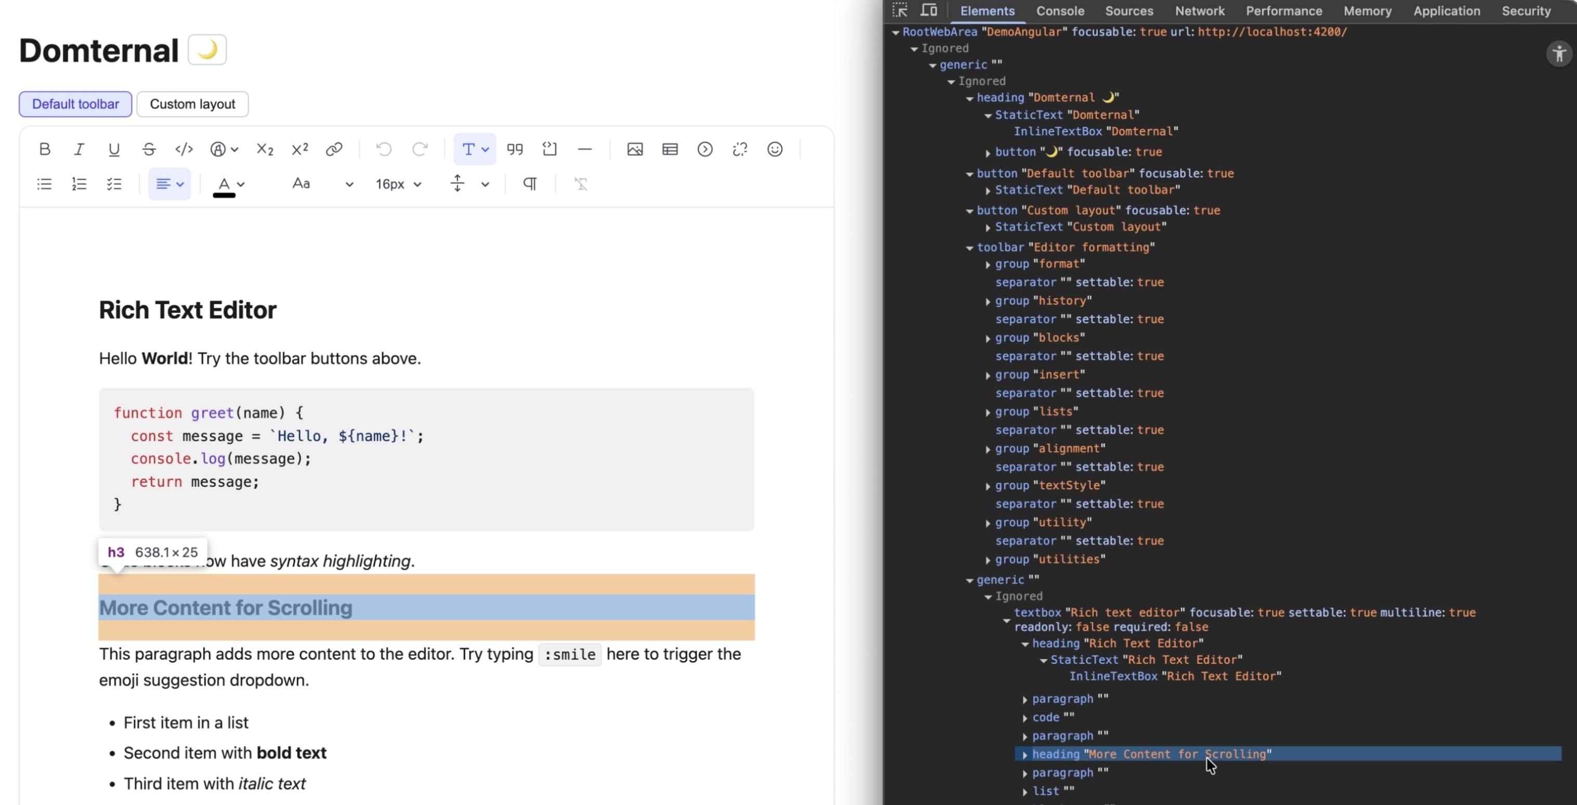Undo the last edit
This screenshot has height=805, width=1577.
[x=384, y=149]
